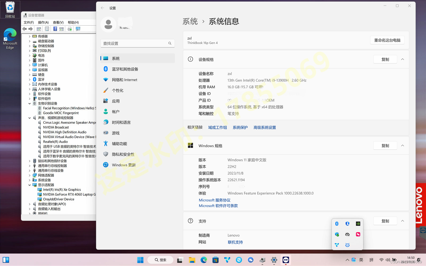This screenshot has height=266, width=426.
Task: Go back with Settings back arrow
Action: point(103,8)
